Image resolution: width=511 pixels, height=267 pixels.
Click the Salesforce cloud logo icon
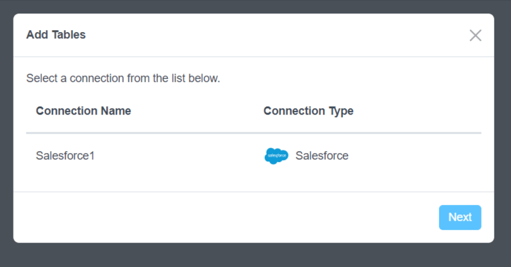[276, 156]
